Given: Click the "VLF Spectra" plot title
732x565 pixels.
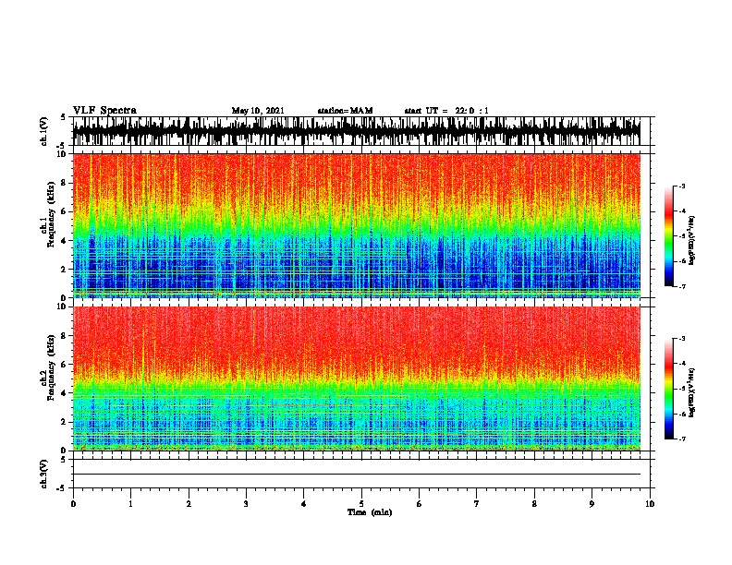Looking at the screenshot, I should point(104,111).
